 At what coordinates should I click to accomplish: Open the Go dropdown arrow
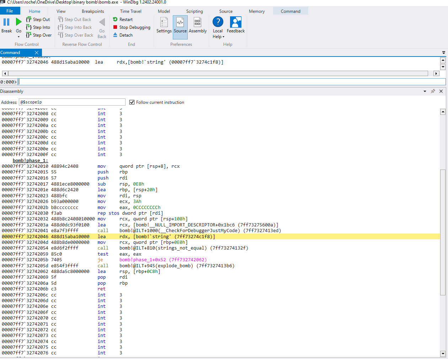click(x=18, y=37)
